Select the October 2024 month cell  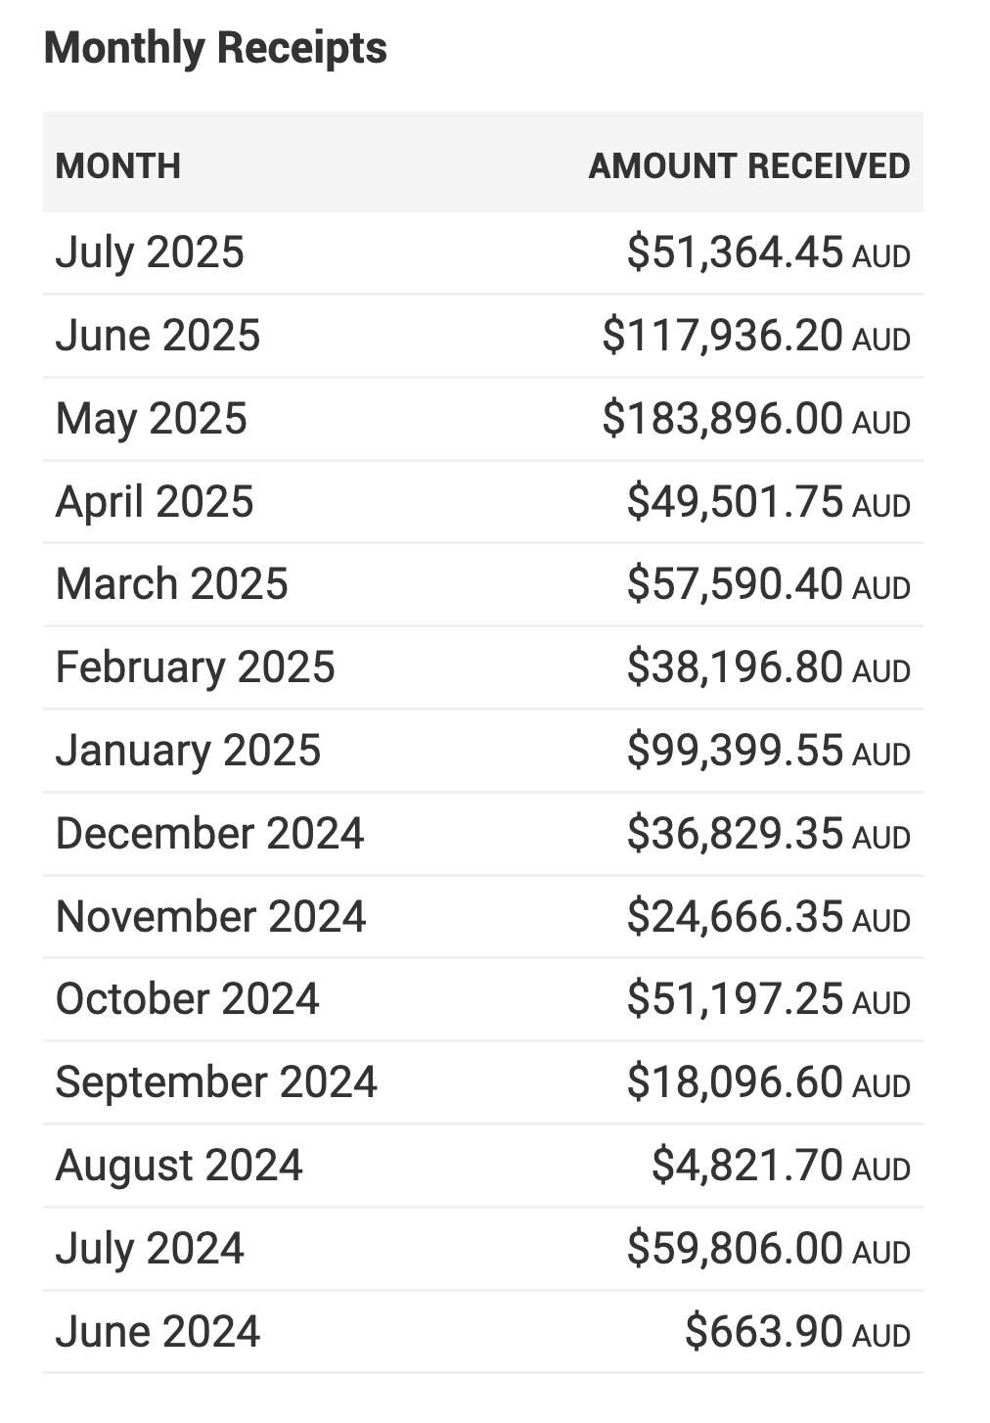[187, 999]
